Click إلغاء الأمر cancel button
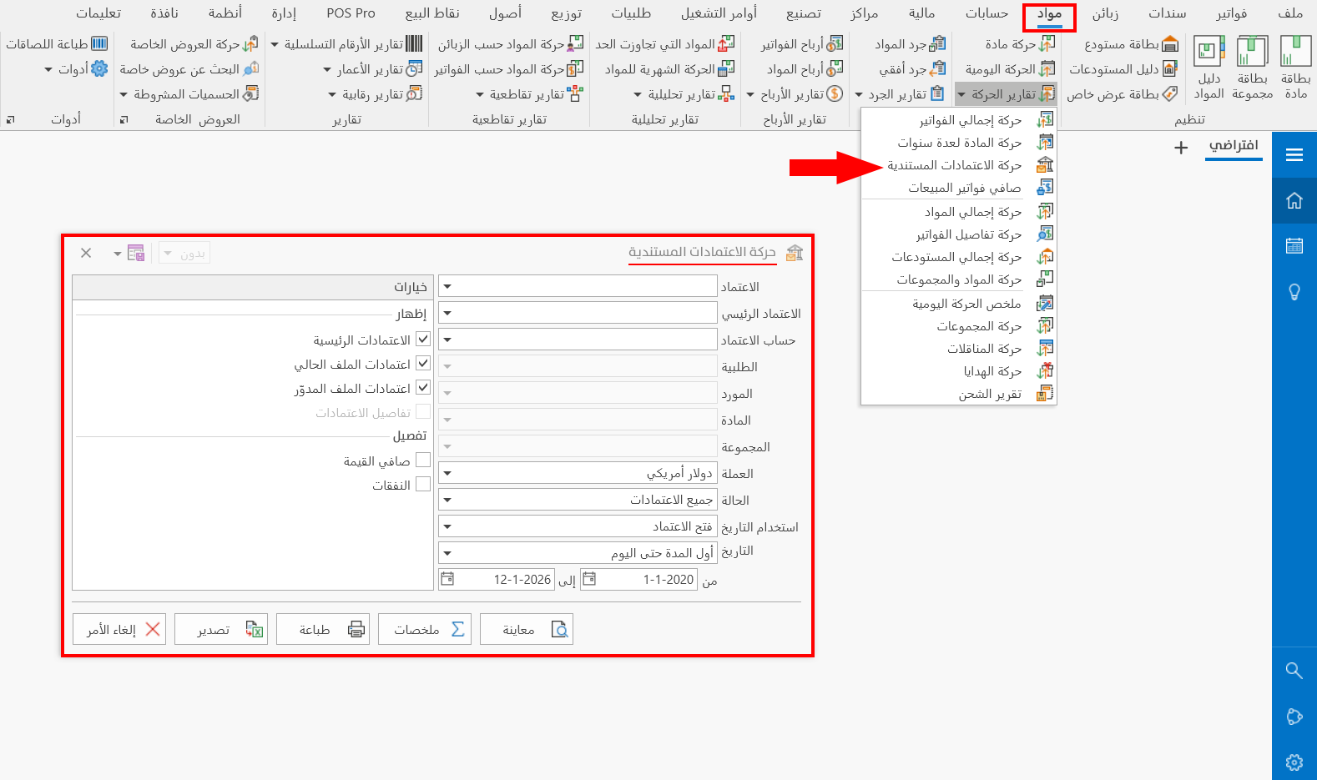Image resolution: width=1317 pixels, height=780 pixels. [x=119, y=629]
